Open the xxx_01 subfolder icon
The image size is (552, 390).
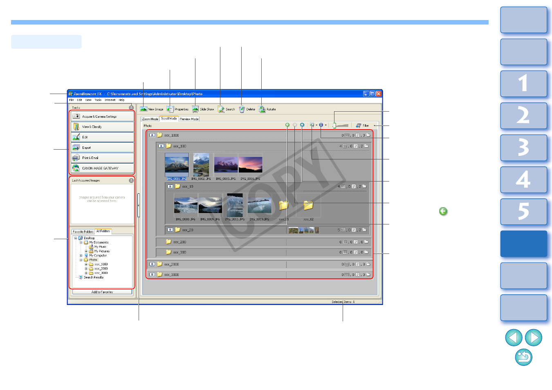click(284, 206)
